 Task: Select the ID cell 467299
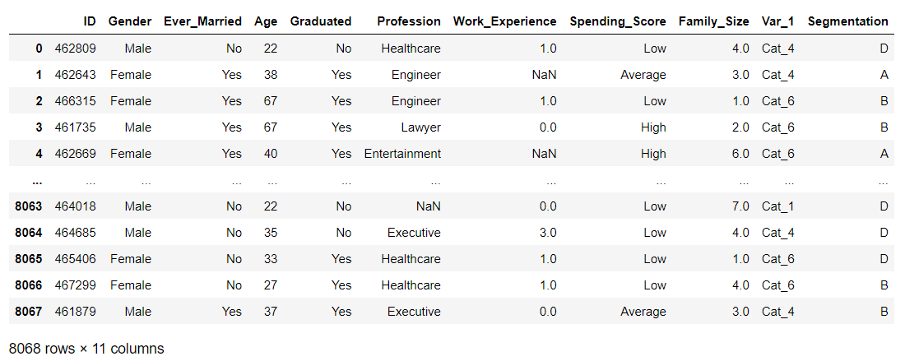pos(76,285)
